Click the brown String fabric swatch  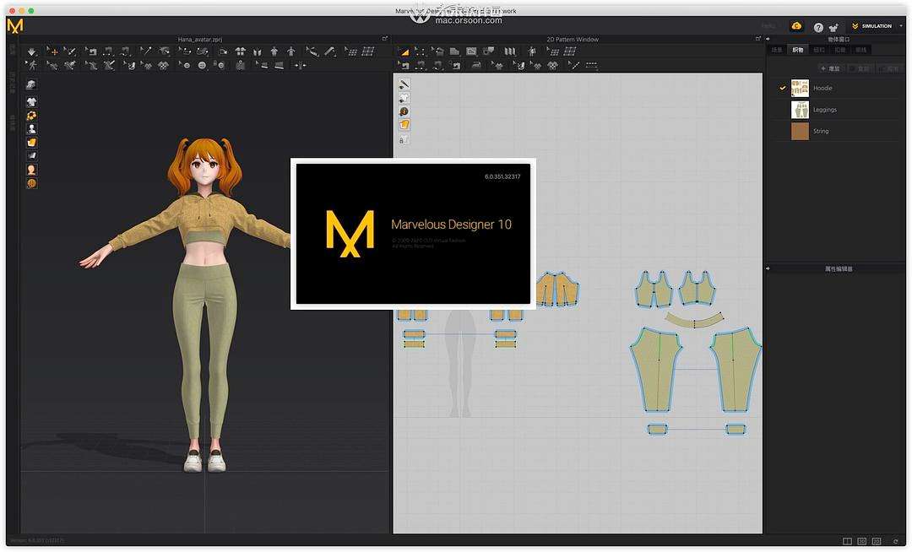800,132
